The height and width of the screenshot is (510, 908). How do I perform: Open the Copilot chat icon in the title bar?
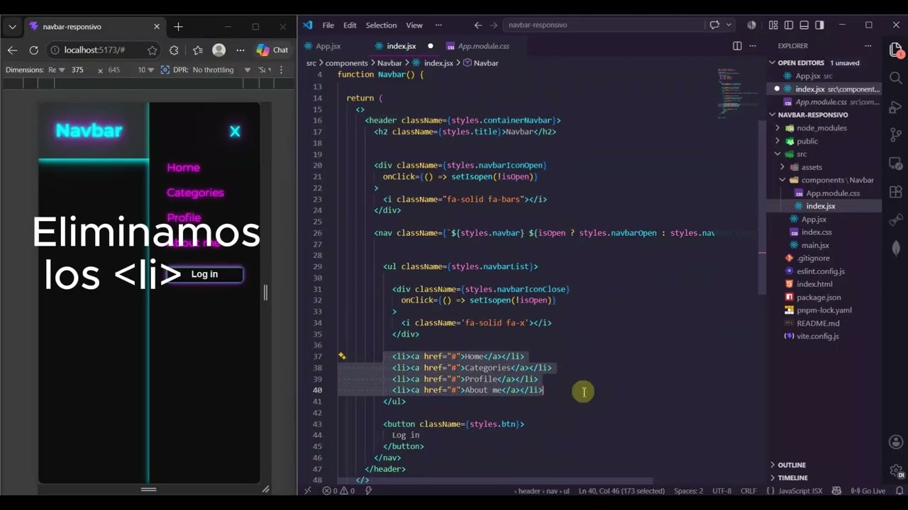click(x=714, y=25)
